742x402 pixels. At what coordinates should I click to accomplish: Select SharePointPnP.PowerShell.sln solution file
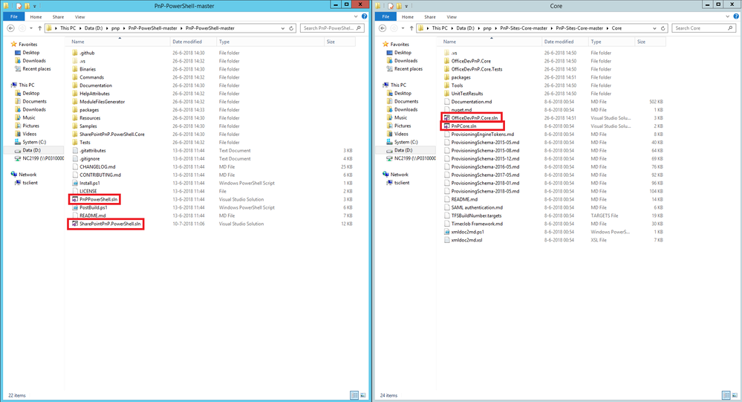click(x=110, y=224)
